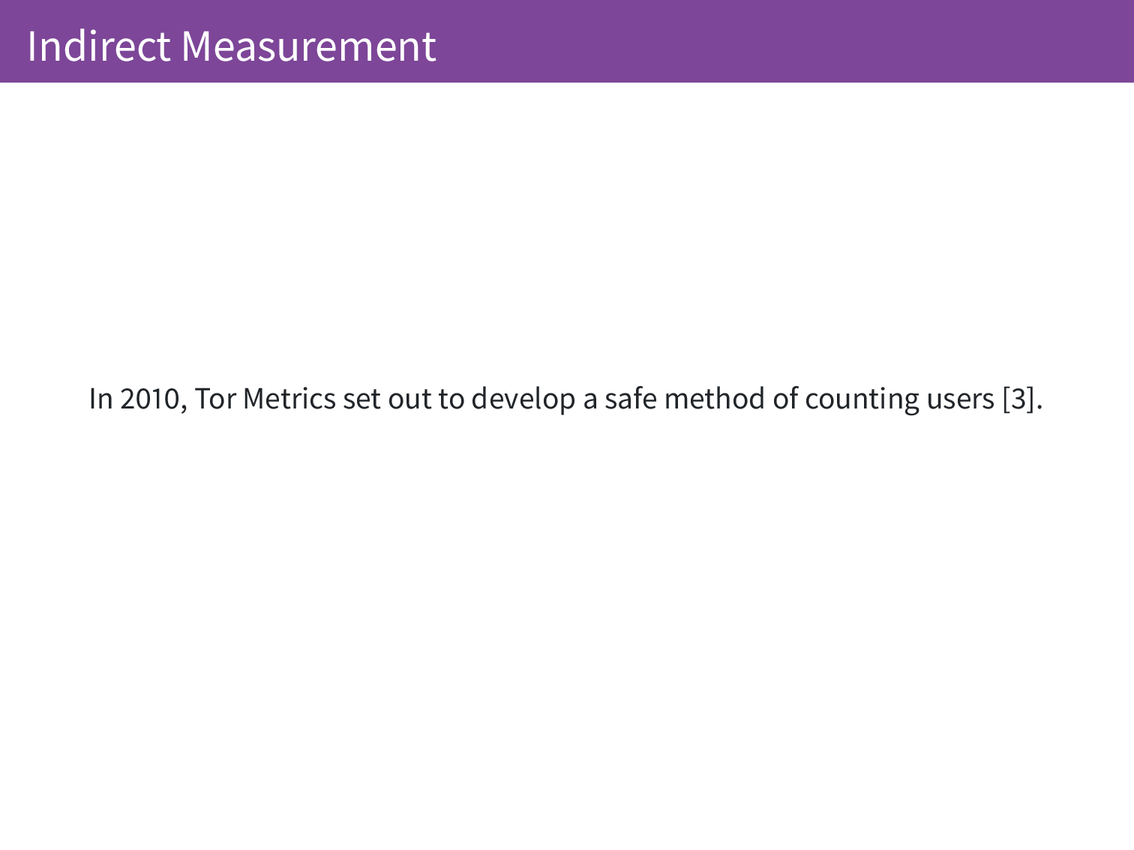Click the word out in the sentence
This screenshot has height=850, width=1134.
click(409, 399)
